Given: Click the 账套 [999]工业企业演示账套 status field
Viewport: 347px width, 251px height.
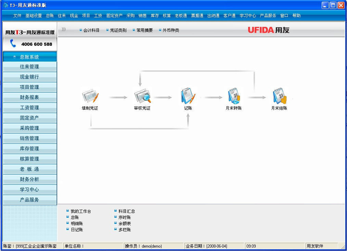Looking at the screenshot, I should (32, 246).
